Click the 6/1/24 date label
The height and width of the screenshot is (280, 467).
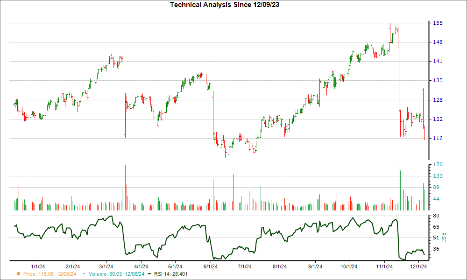tap(211, 266)
